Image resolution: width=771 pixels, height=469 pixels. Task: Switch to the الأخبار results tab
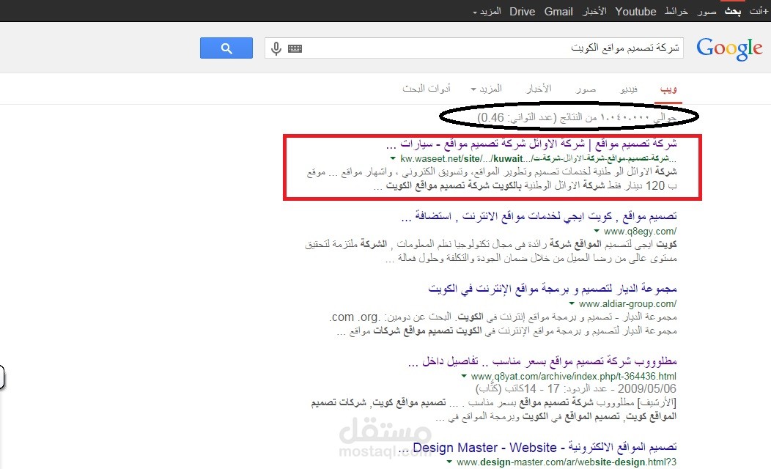pyautogui.click(x=539, y=89)
